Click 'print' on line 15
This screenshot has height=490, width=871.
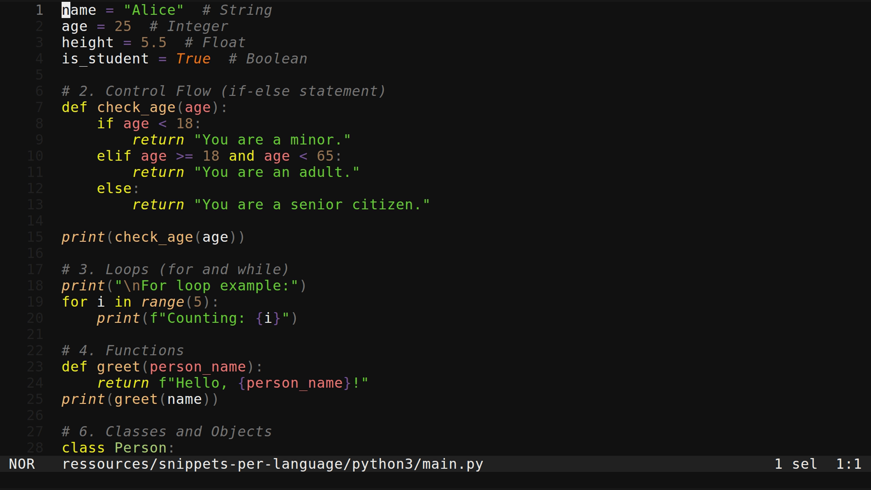83,237
